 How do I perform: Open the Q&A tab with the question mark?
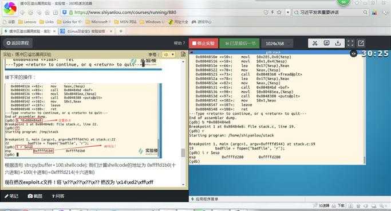58,196
